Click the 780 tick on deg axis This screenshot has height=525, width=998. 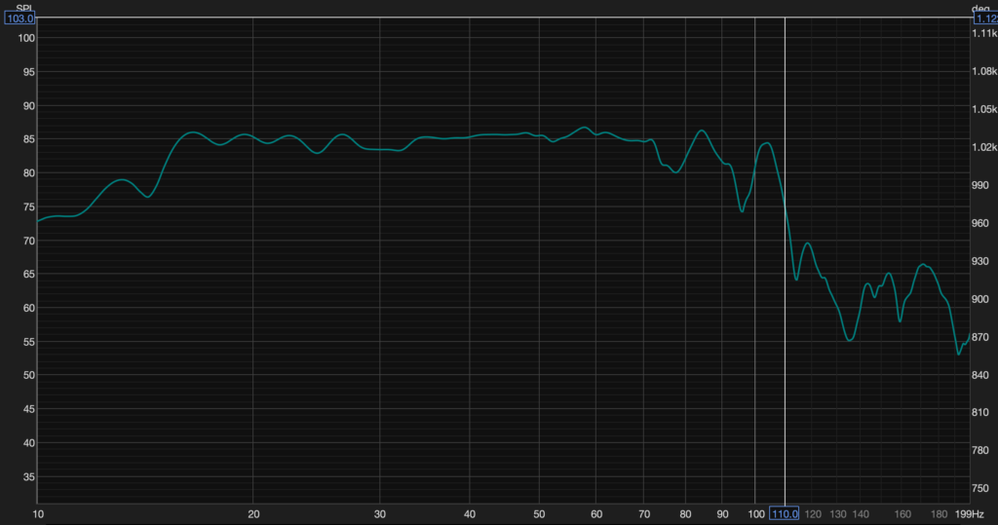980,451
